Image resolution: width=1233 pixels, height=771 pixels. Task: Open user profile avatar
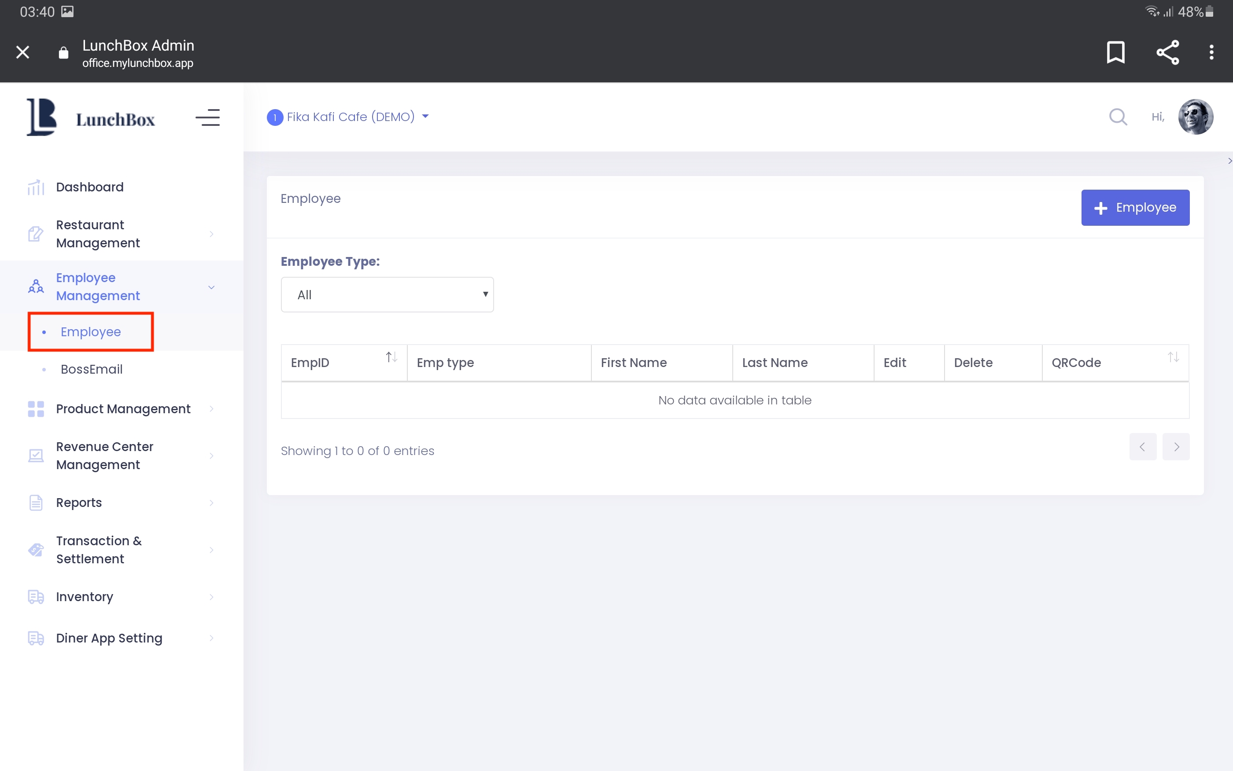coord(1195,117)
